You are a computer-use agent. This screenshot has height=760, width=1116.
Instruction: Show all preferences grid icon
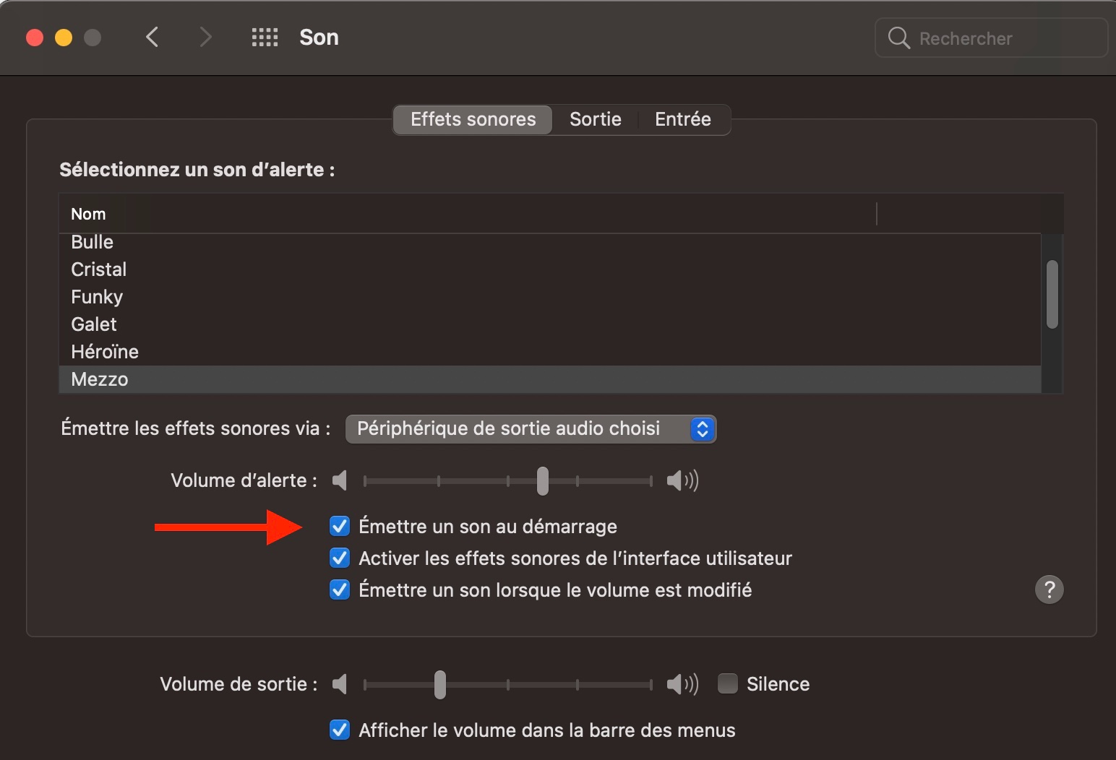(x=265, y=38)
